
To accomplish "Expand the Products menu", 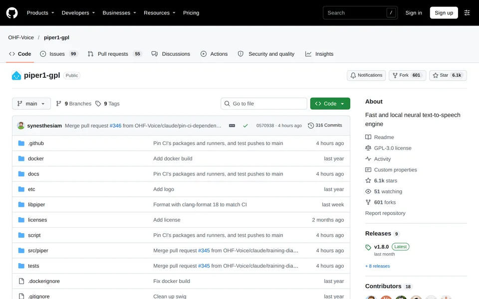I will (40, 13).
